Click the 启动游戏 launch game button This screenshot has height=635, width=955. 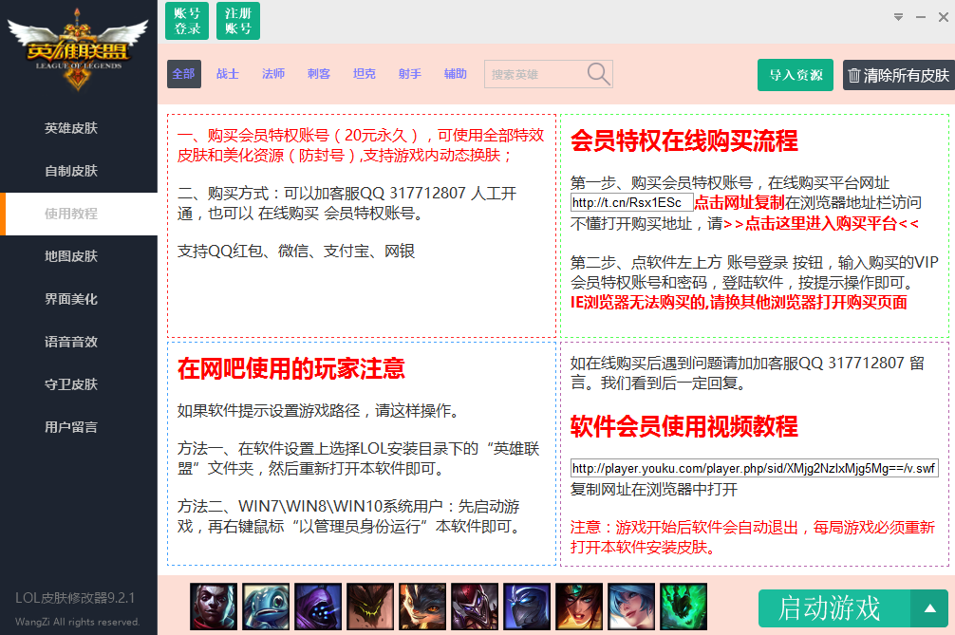[x=833, y=608]
